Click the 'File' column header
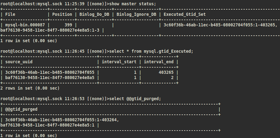 click(10, 14)
